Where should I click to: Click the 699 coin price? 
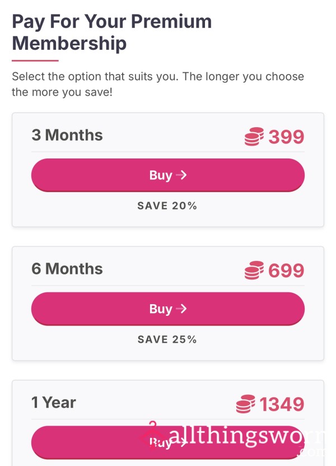[286, 271]
